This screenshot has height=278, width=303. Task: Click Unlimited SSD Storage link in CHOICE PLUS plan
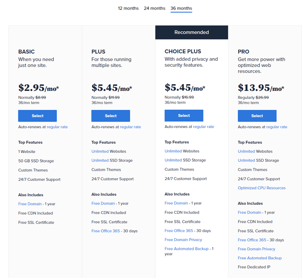pyautogui.click(x=173, y=160)
